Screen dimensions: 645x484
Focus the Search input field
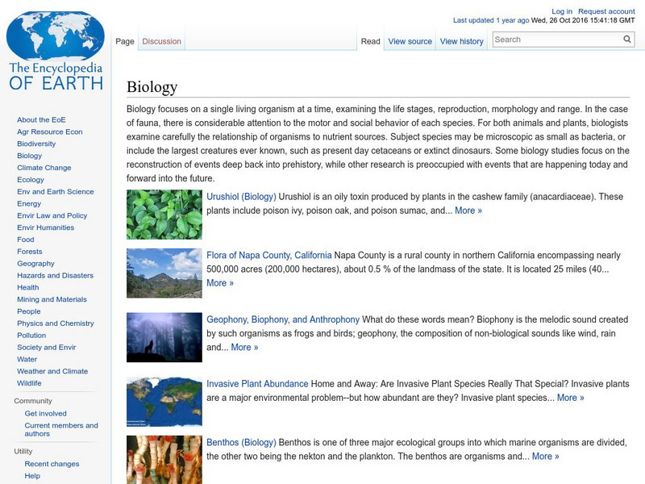[558, 40]
